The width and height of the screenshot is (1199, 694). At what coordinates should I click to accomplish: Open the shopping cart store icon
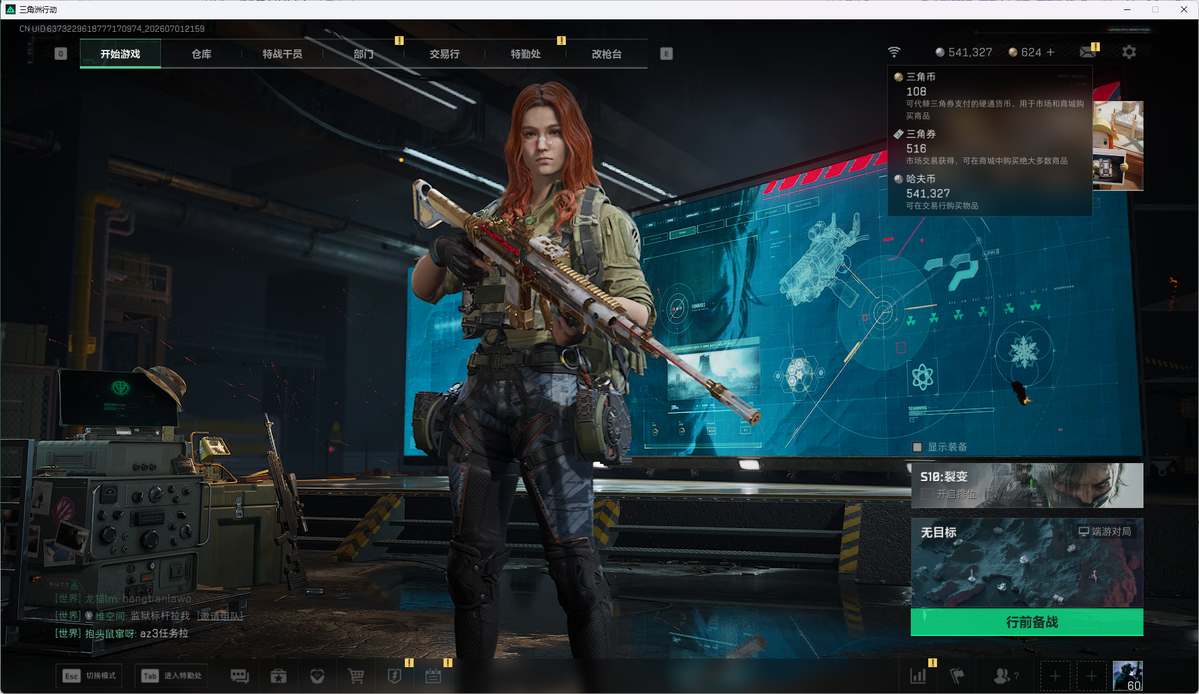(356, 676)
